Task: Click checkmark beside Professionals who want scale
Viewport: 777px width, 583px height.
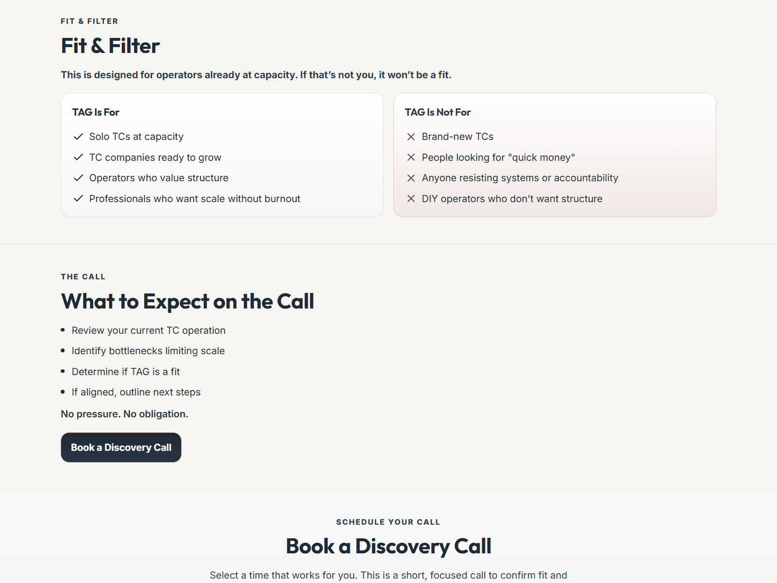Action: click(78, 199)
